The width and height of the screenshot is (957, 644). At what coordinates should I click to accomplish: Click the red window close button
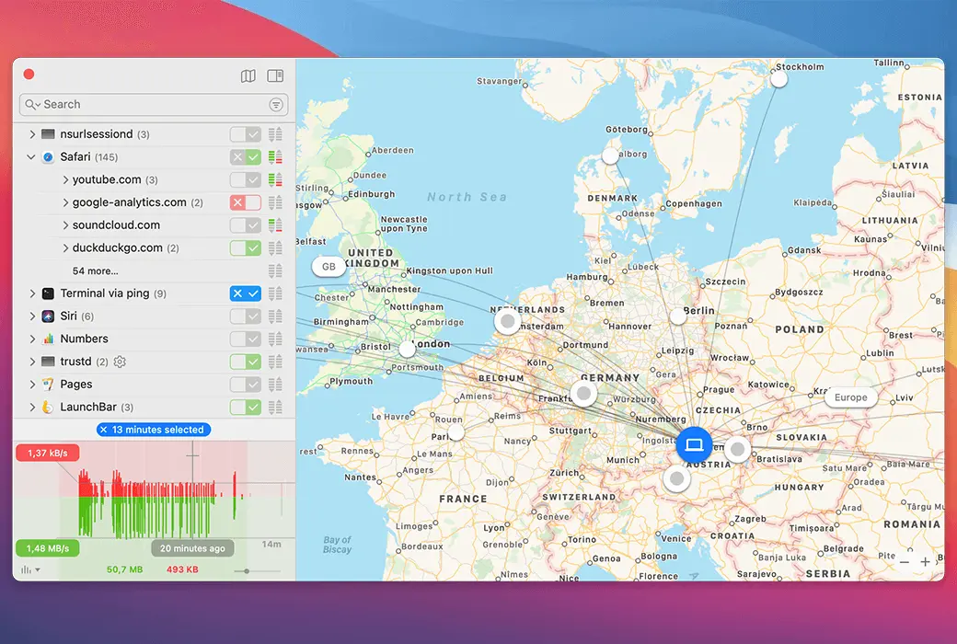[x=29, y=75]
